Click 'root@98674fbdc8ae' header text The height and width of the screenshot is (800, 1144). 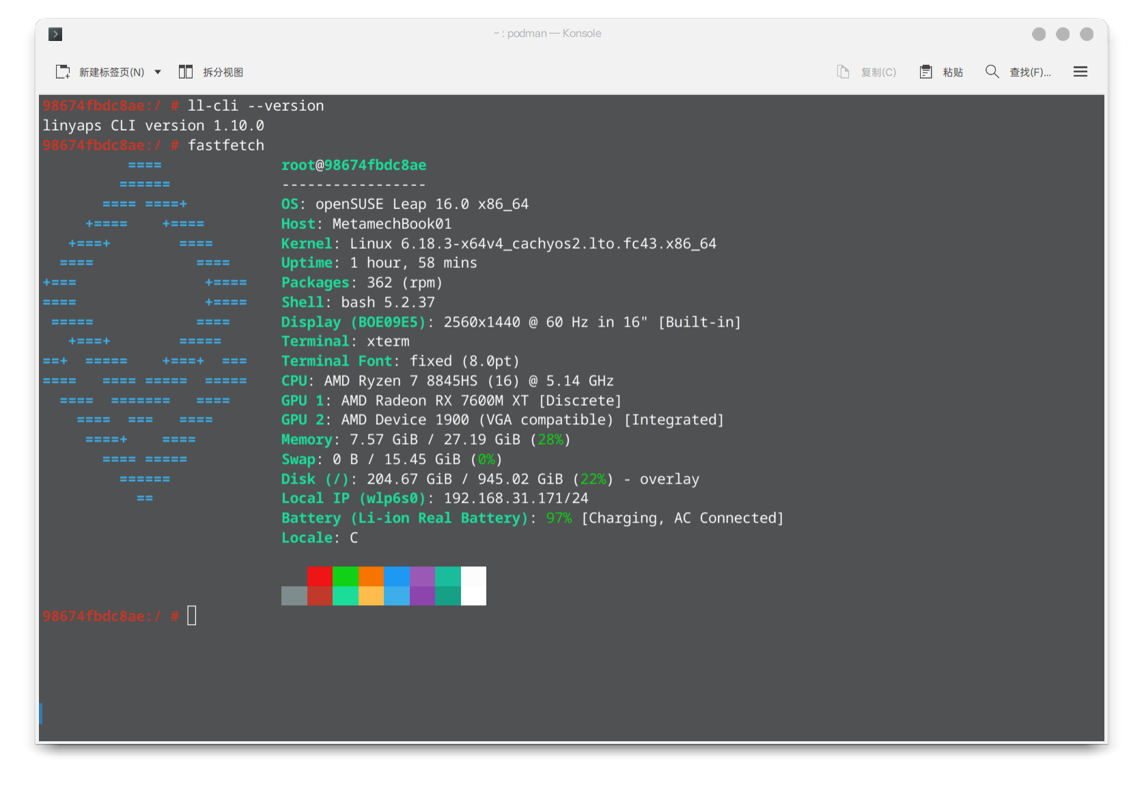tap(354, 165)
